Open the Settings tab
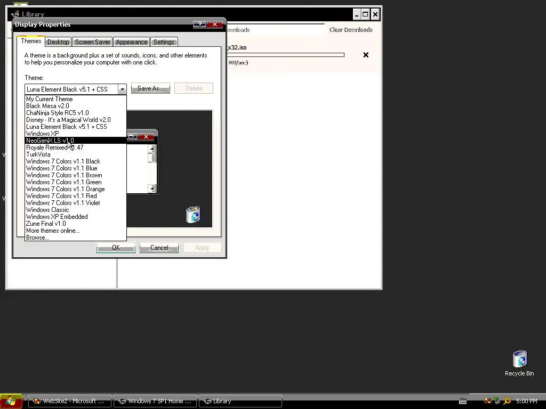Screen dimensions: 546x409 tap(164, 42)
